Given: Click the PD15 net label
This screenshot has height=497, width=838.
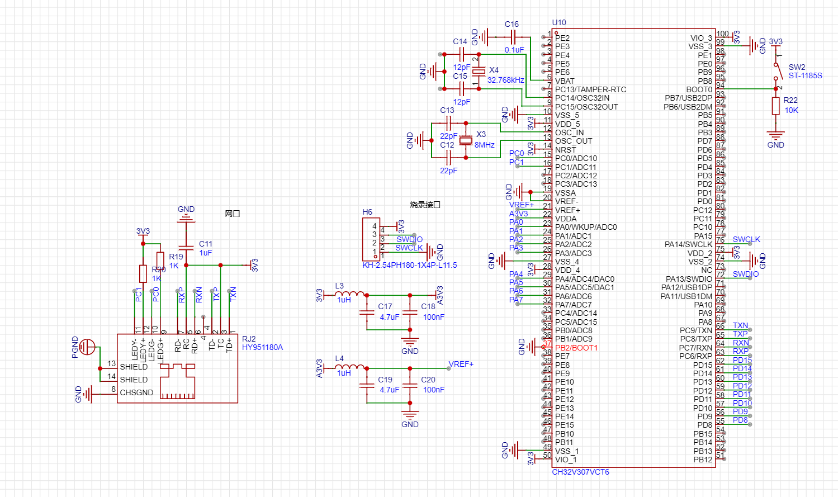Looking at the screenshot, I should (742, 360).
